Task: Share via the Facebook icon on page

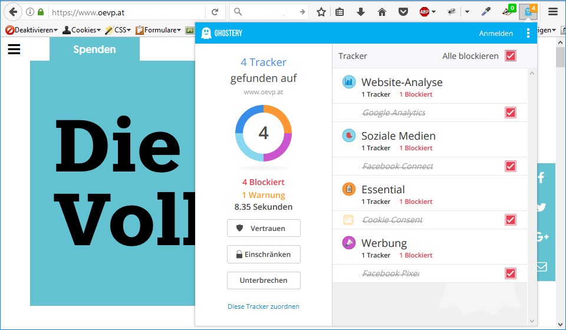Action: coord(541,177)
